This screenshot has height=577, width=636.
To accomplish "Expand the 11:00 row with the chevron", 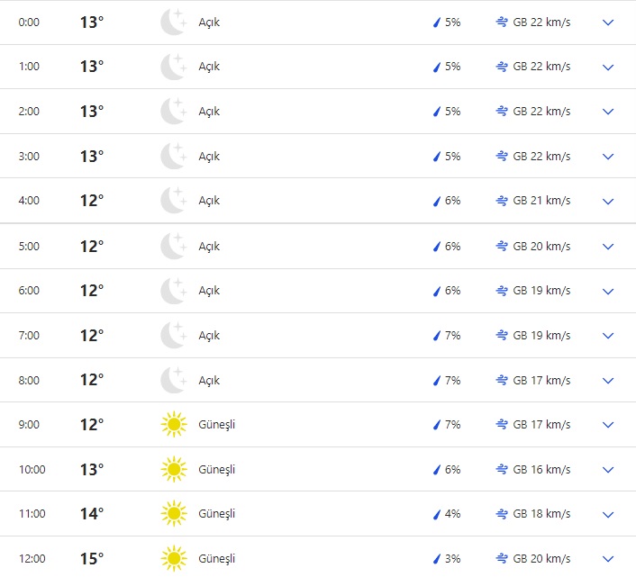I will (x=608, y=514).
